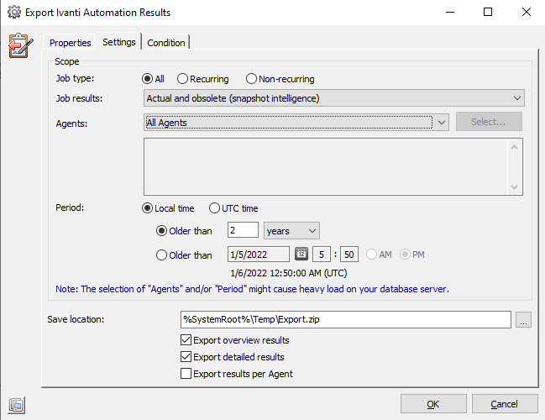Click the minutes field showing 50
The height and width of the screenshot is (420, 545).
[349, 255]
